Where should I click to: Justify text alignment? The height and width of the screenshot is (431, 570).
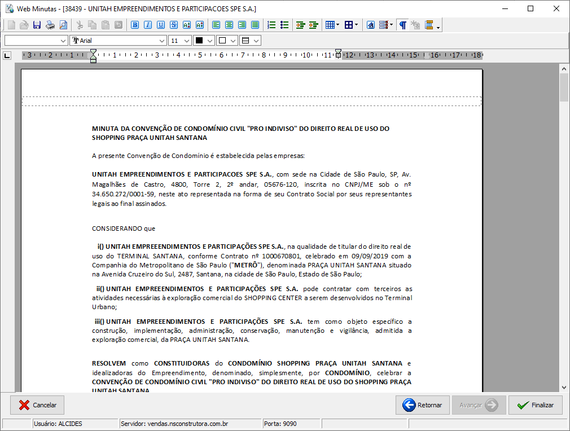tap(255, 25)
